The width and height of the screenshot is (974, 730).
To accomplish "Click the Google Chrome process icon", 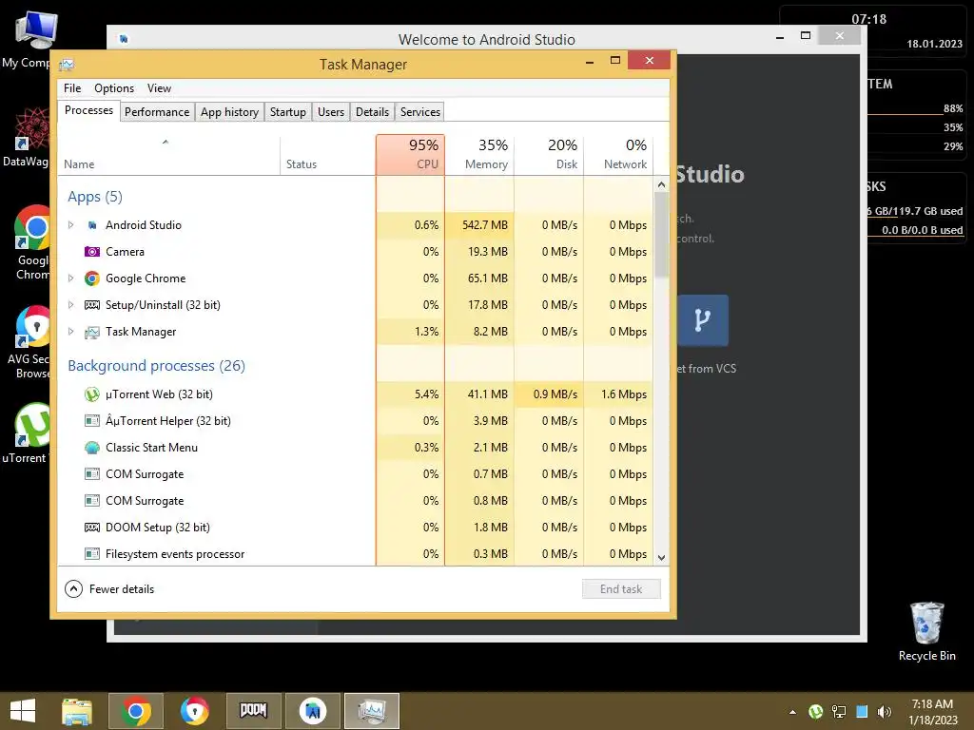I will (92, 279).
